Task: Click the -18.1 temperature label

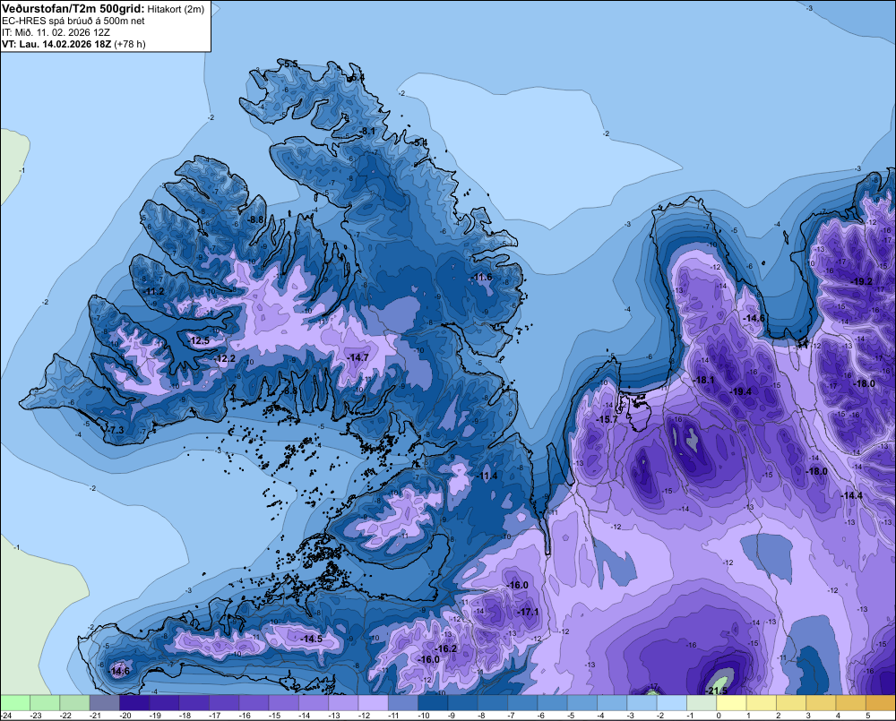Action: pyautogui.click(x=704, y=380)
